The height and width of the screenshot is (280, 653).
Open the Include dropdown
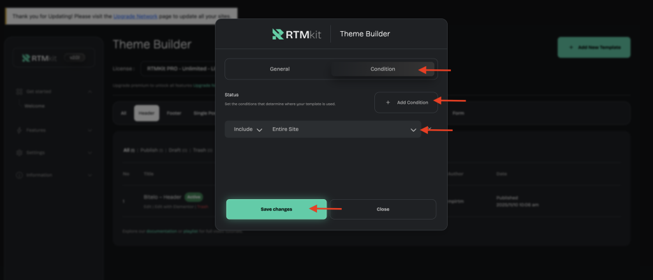click(x=247, y=130)
